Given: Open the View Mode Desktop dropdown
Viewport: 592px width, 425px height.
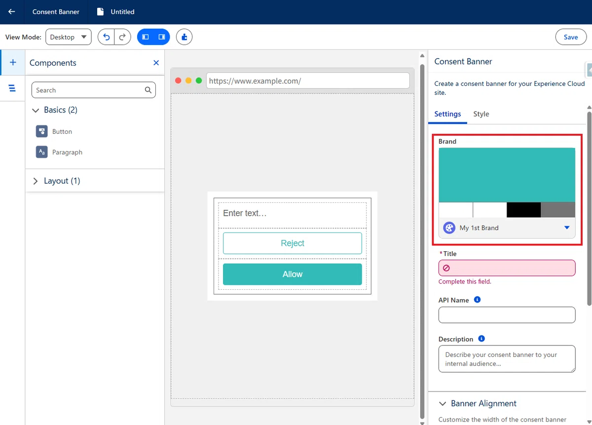Looking at the screenshot, I should pyautogui.click(x=69, y=37).
